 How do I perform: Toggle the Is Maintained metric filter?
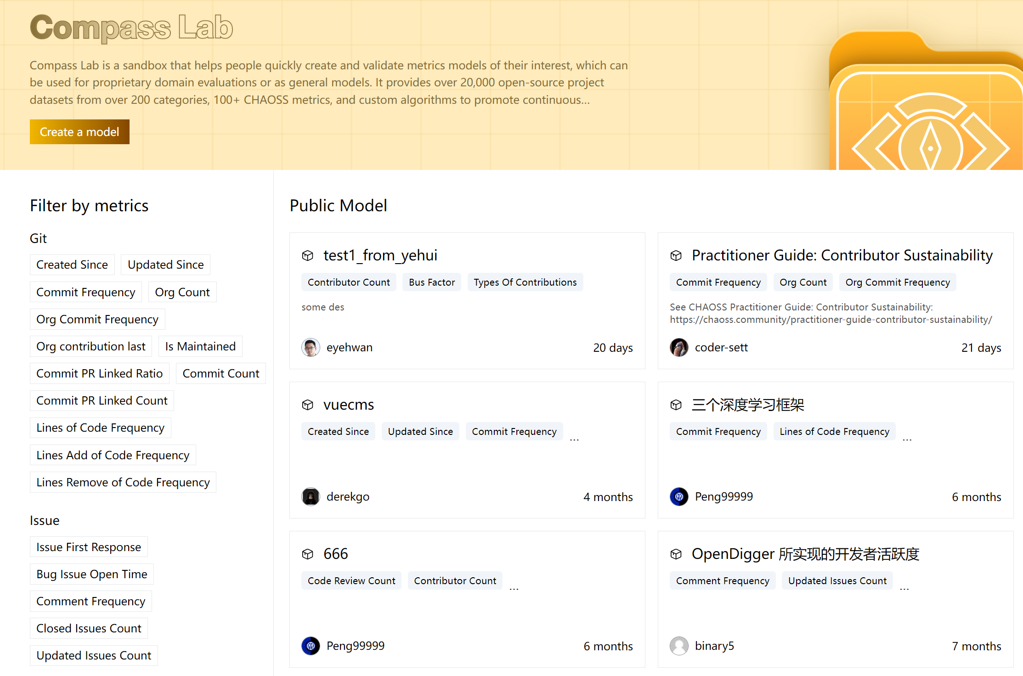(200, 346)
